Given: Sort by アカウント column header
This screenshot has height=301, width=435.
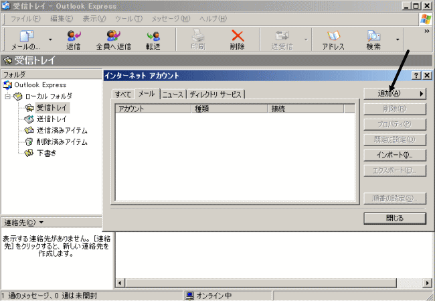Looking at the screenshot, I should pos(153,109).
